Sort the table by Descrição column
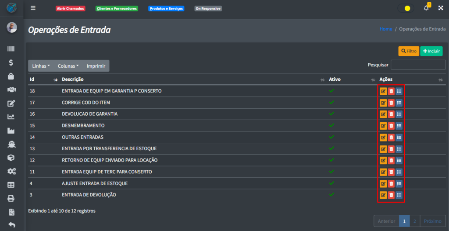The width and height of the screenshot is (449, 231). [x=73, y=79]
